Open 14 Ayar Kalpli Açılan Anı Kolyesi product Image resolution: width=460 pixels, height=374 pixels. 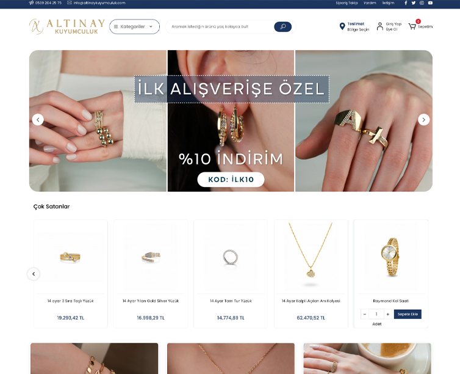[311, 301]
